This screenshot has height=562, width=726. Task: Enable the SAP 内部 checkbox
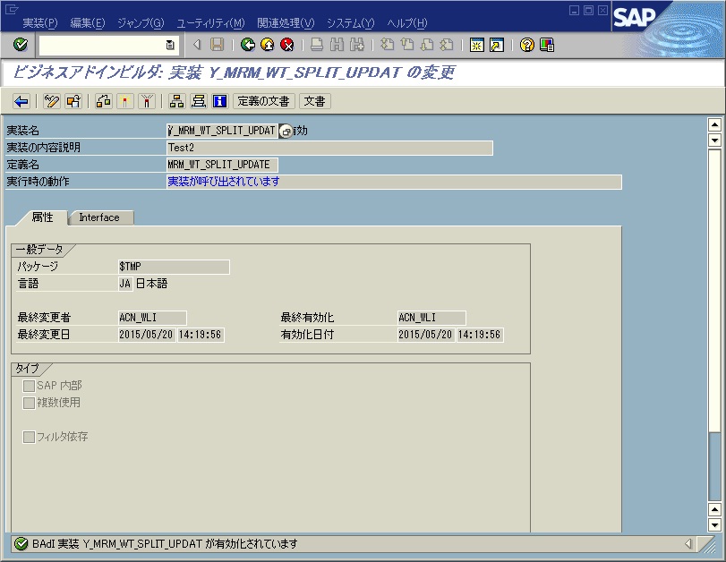(x=30, y=385)
